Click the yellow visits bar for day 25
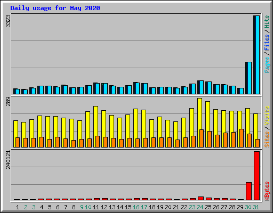The height and width of the screenshot is (213, 273). pyautogui.click(x=207, y=124)
